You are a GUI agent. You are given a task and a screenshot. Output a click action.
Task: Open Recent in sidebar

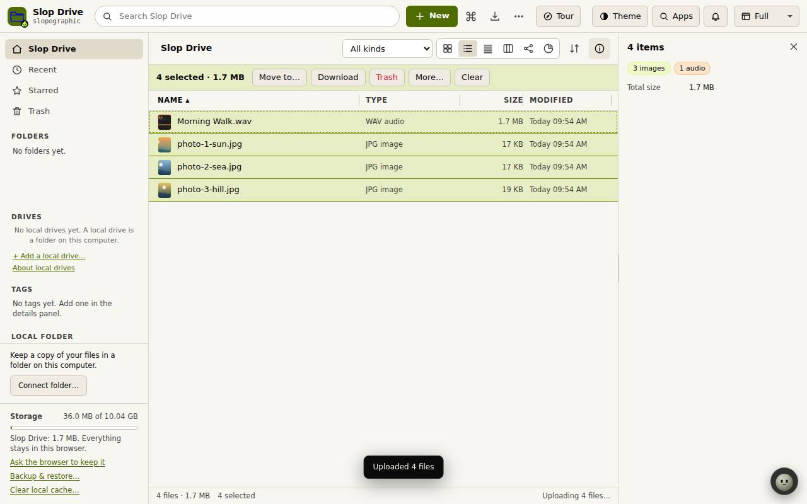click(74, 70)
